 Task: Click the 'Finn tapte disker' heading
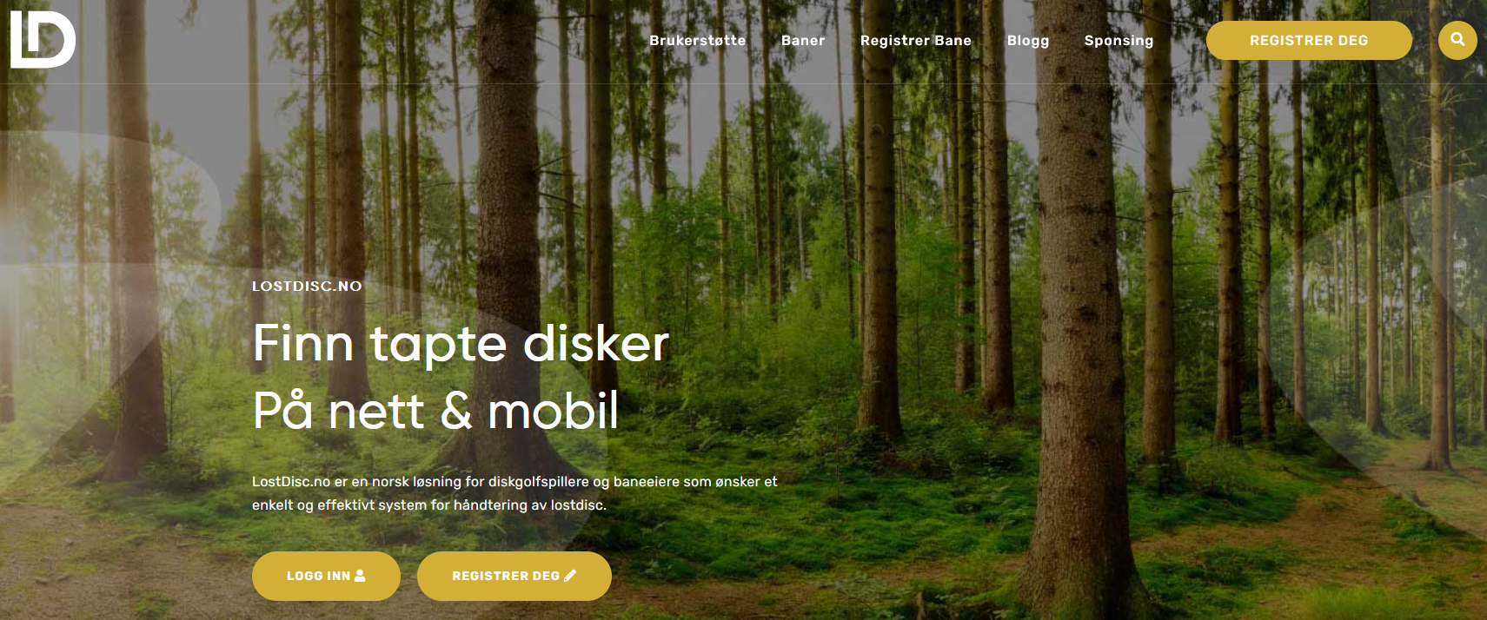pyautogui.click(x=461, y=343)
